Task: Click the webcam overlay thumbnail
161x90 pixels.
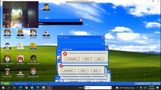Action: click(21, 14)
